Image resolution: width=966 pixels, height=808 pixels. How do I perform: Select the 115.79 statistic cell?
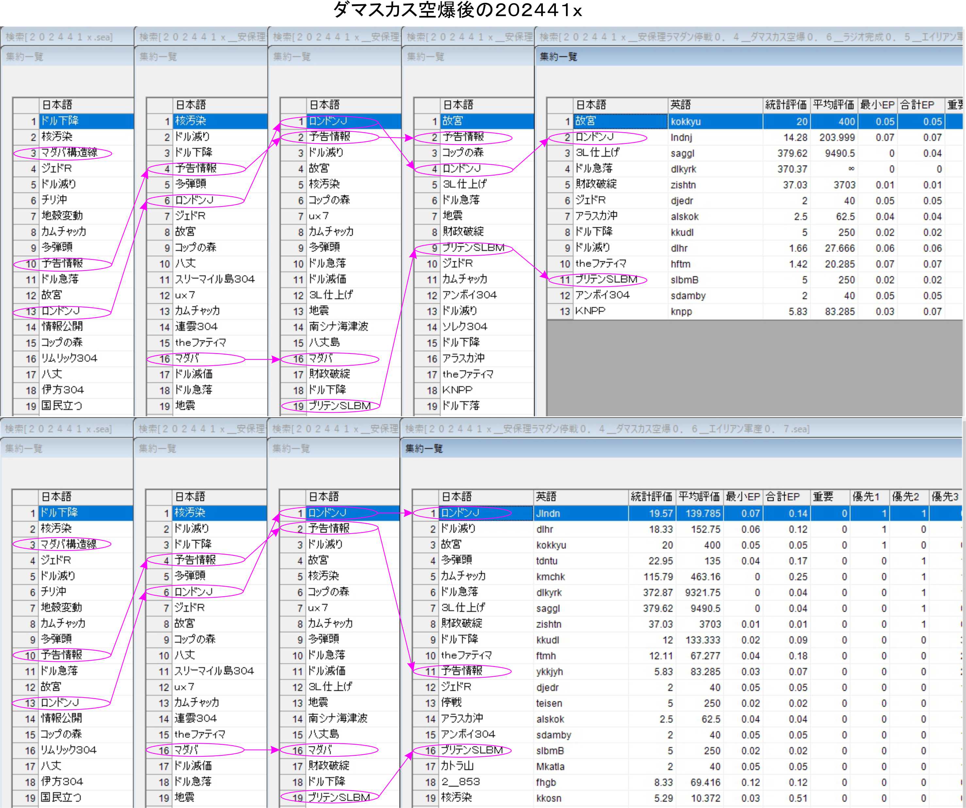pos(652,577)
